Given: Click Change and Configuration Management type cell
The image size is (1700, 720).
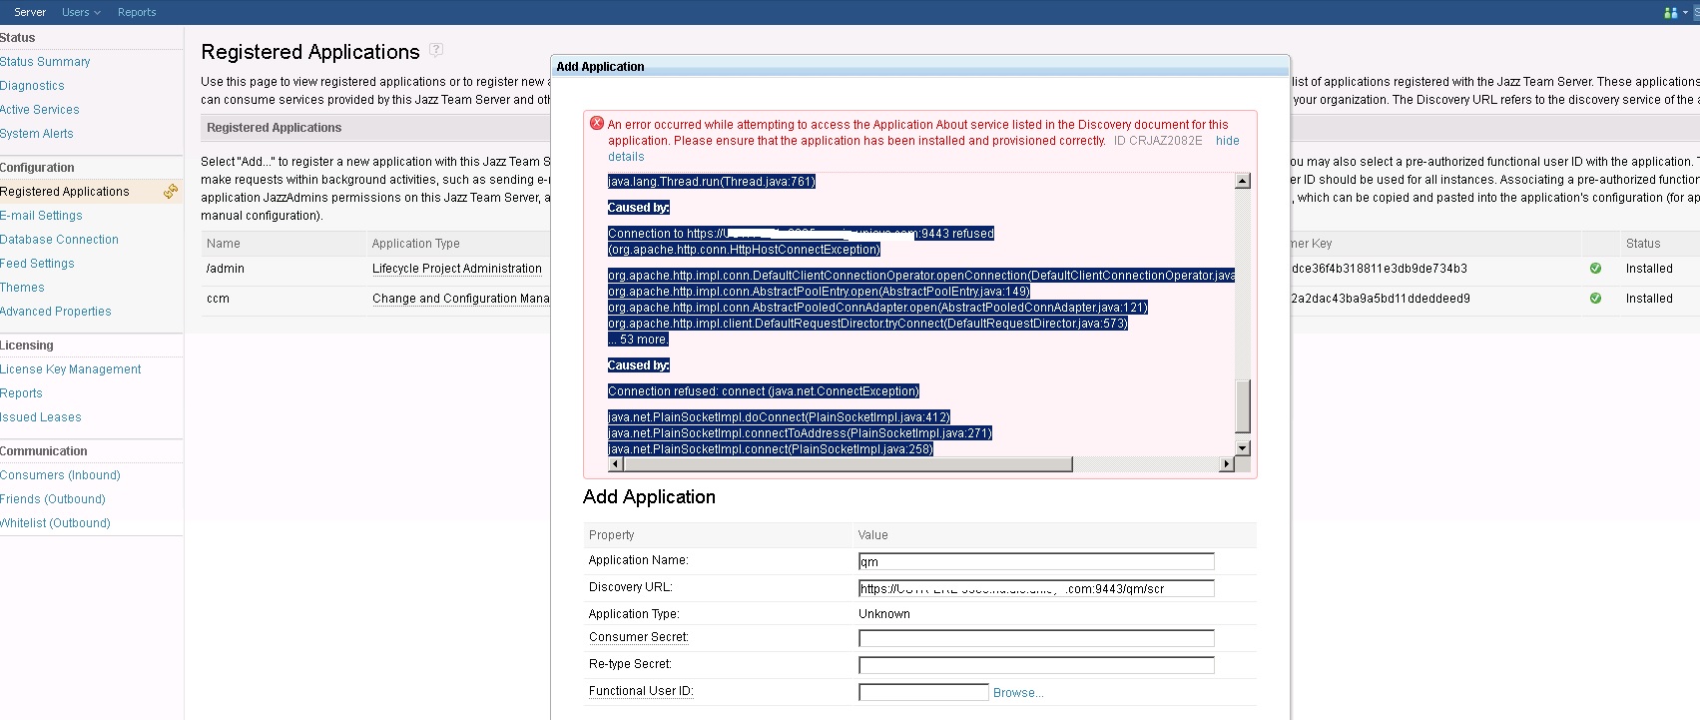Looking at the screenshot, I should pyautogui.click(x=461, y=299).
